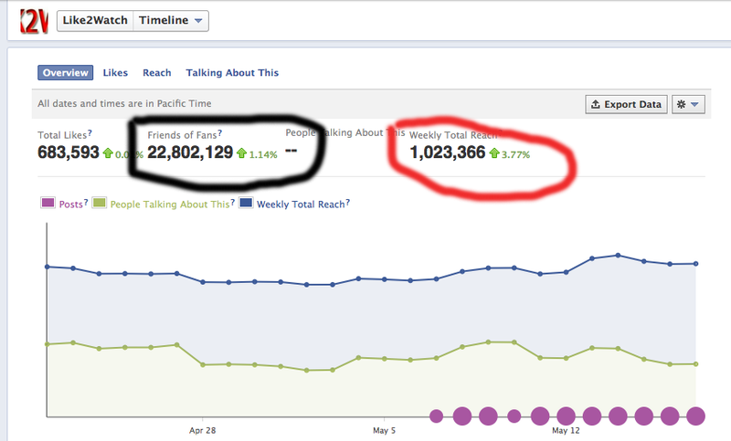Click the Like2Watch page logo icon

click(33, 20)
